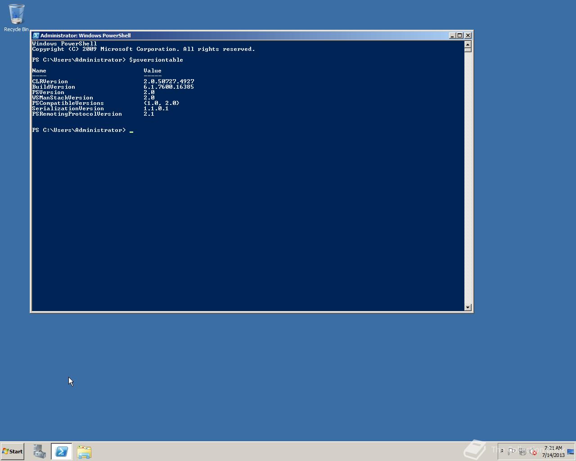Click the SerializationVersion row name
Image resolution: width=576 pixels, height=461 pixels.
(x=68, y=108)
